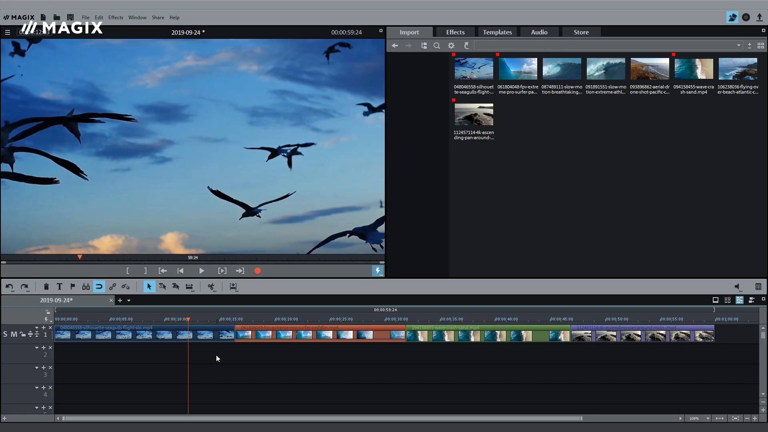Click the timeline horizontal scrollbar
768x432 pixels.
coord(320,418)
